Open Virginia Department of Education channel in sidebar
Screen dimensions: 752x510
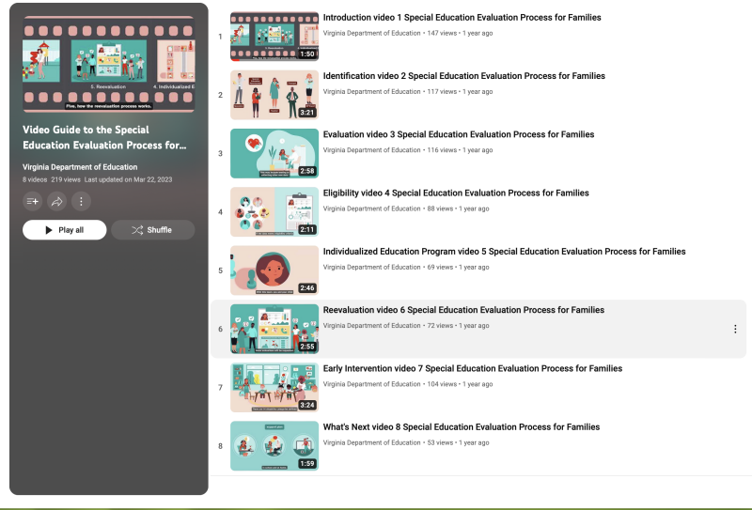[80, 167]
